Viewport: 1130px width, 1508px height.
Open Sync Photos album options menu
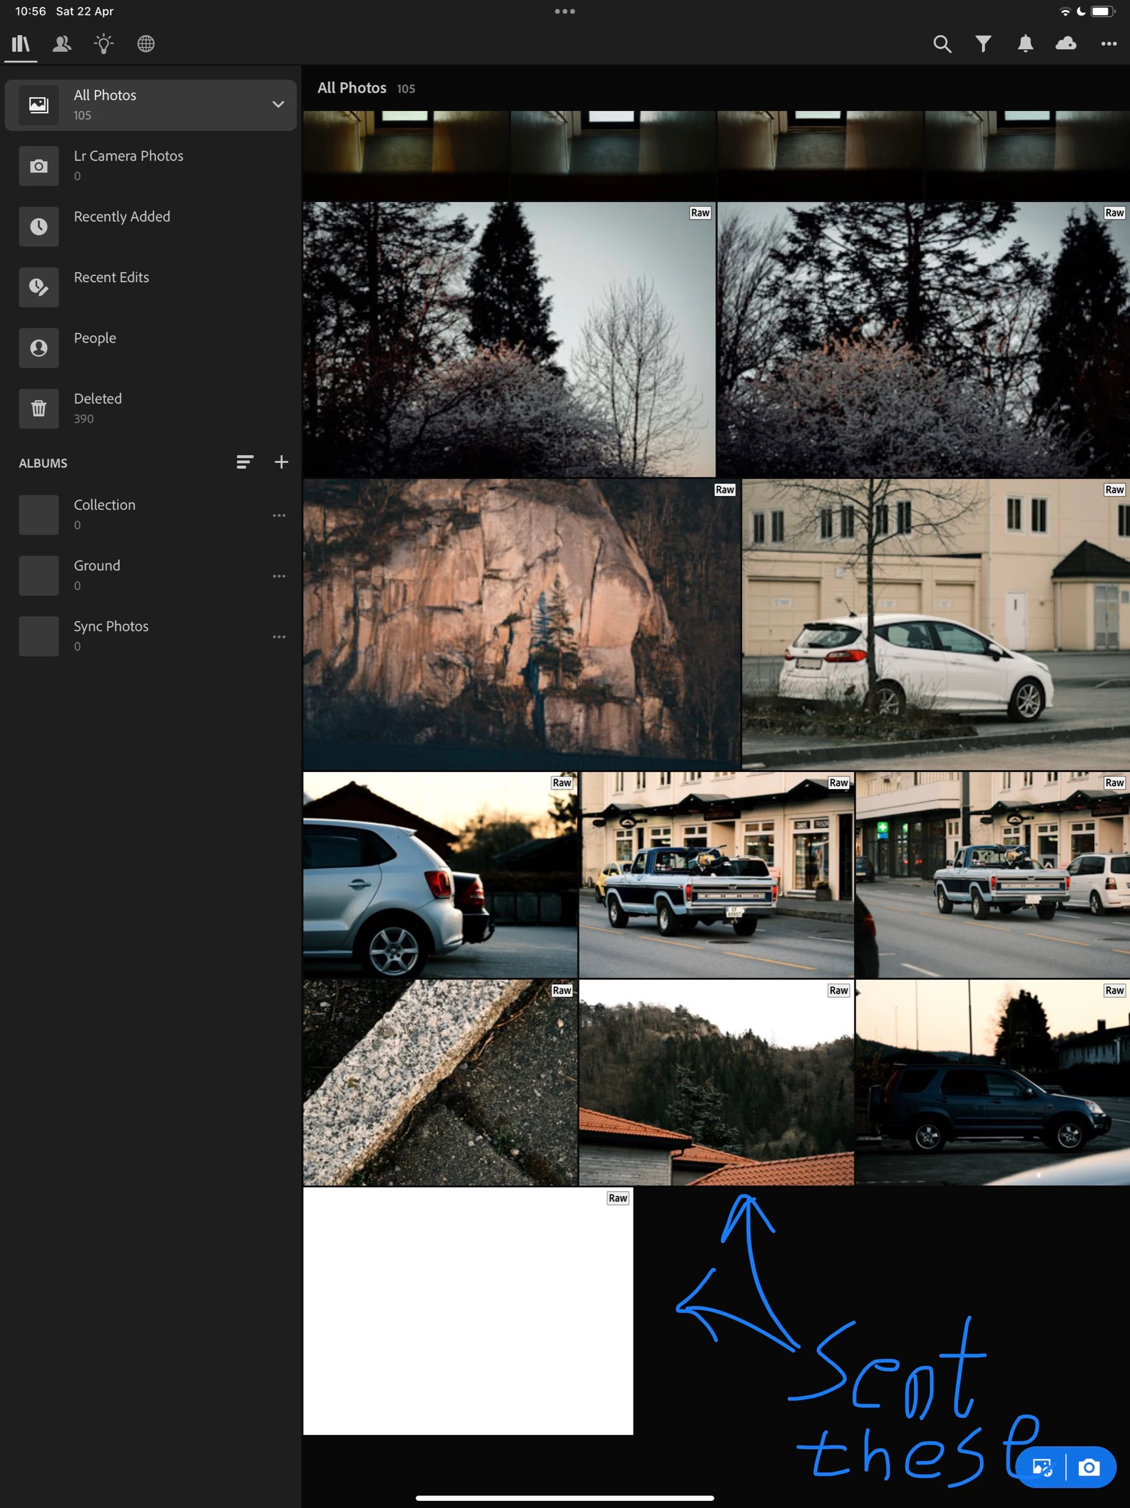point(279,637)
